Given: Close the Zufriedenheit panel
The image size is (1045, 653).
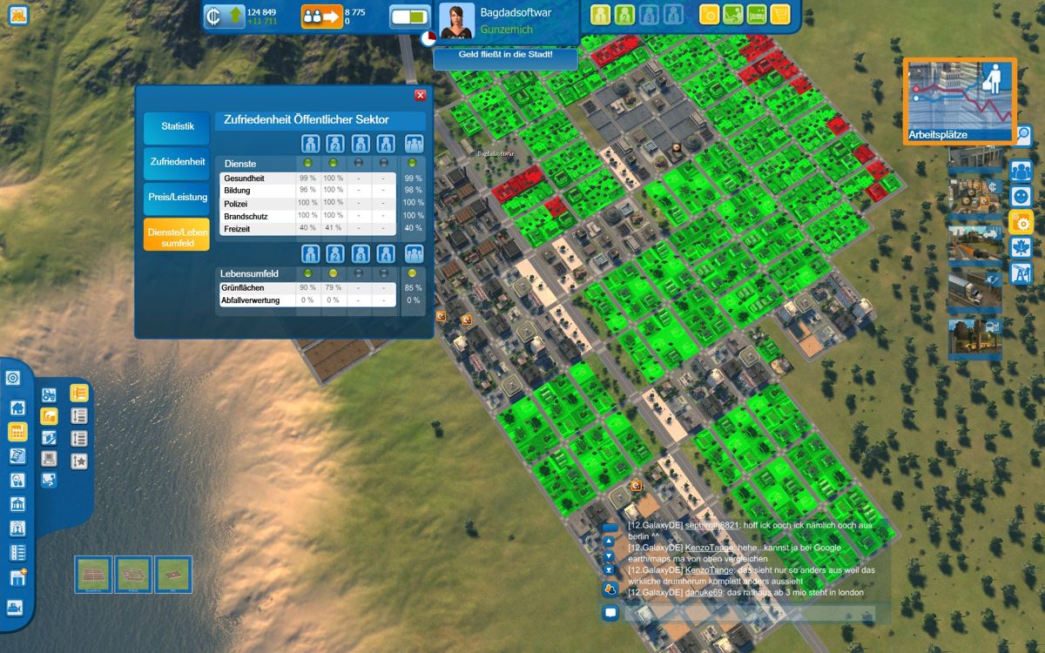Looking at the screenshot, I should (421, 96).
